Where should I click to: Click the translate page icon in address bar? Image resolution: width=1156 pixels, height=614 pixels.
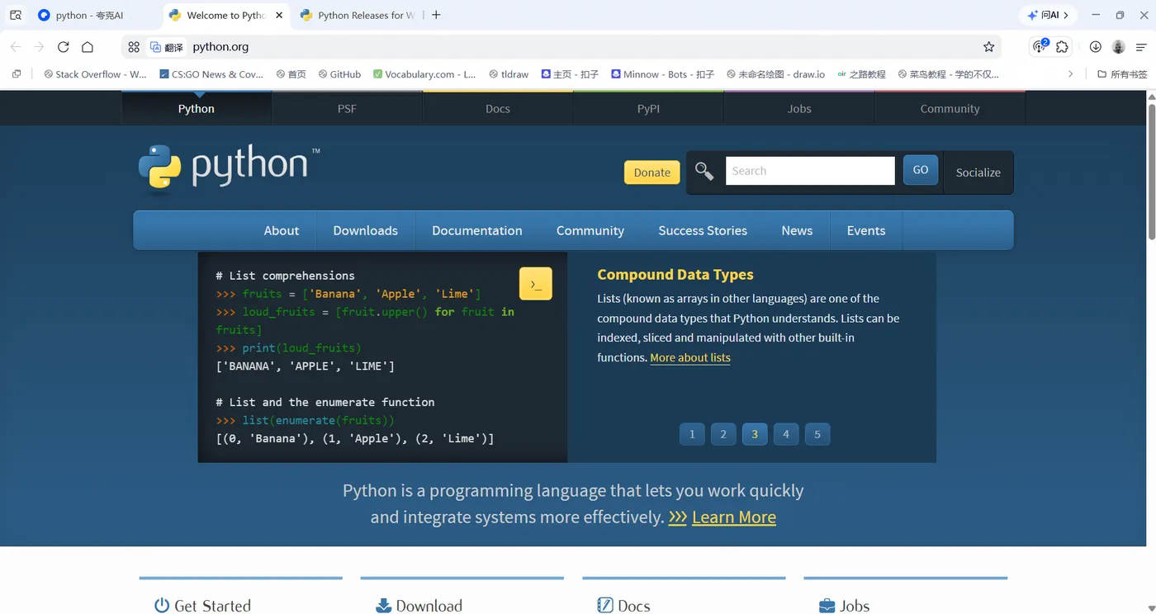166,47
